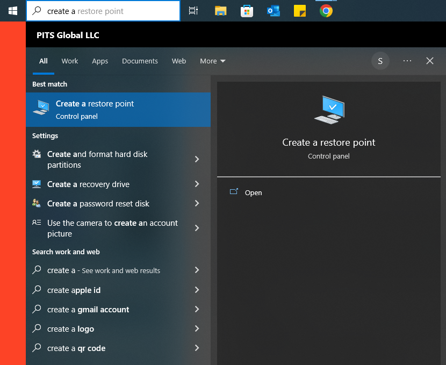This screenshot has width=446, height=365.
Task: Open best match Create a restore point
Action: coord(118,110)
